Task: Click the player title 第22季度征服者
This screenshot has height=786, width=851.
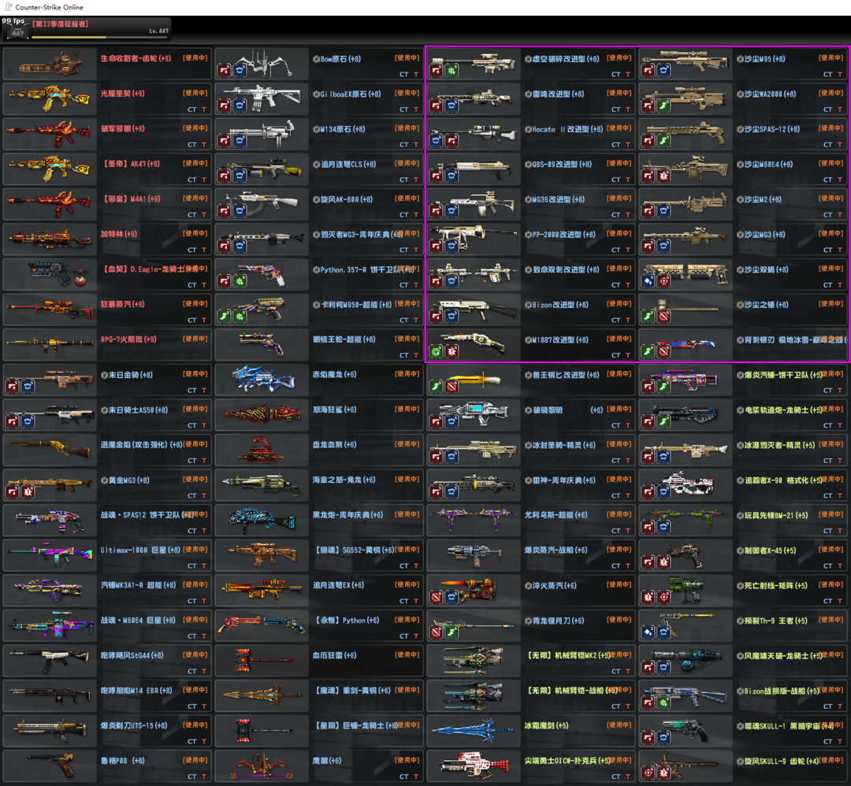Action: tap(60, 24)
